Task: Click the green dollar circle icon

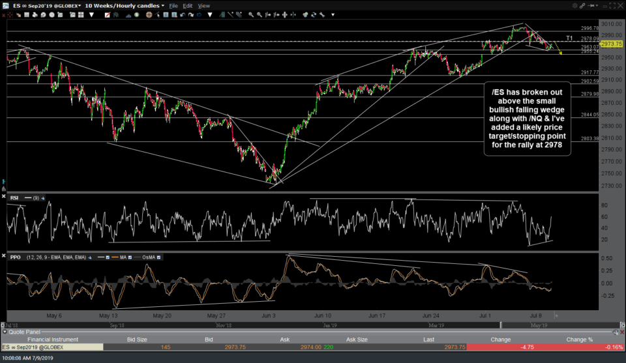Action: pyautogui.click(x=136, y=15)
